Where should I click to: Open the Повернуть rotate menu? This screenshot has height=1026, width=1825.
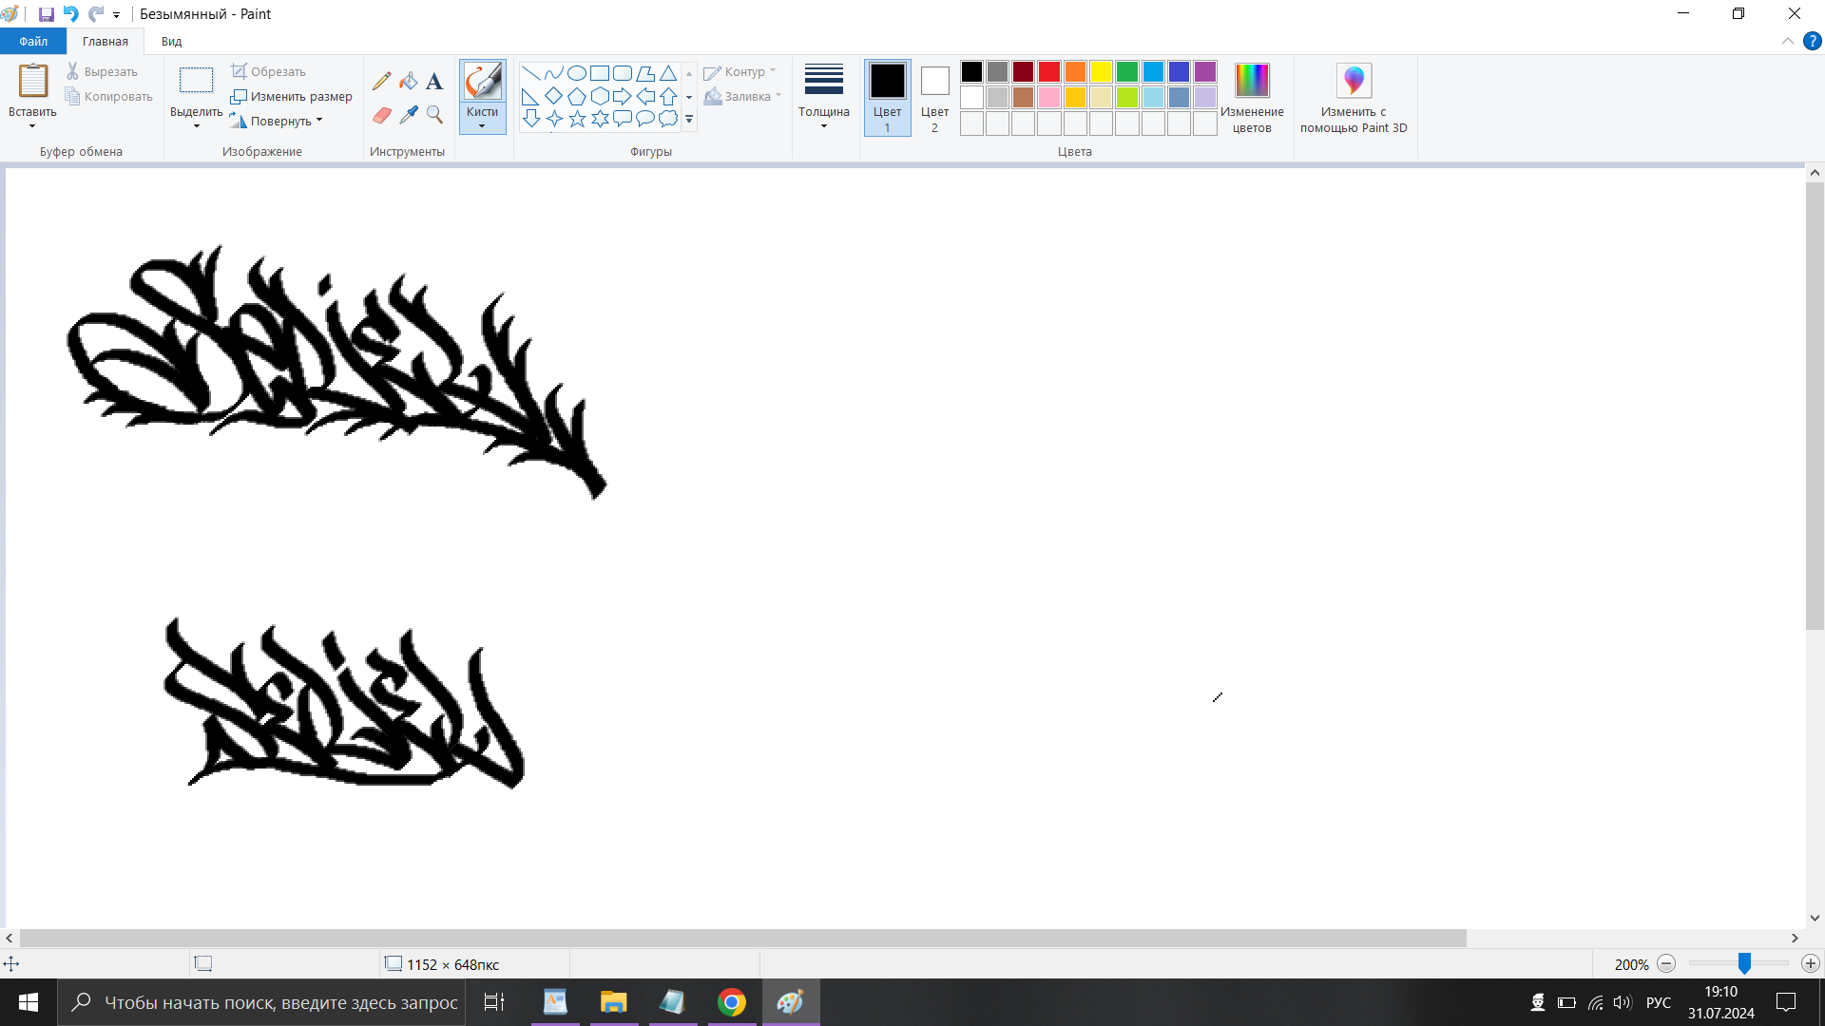(x=281, y=121)
